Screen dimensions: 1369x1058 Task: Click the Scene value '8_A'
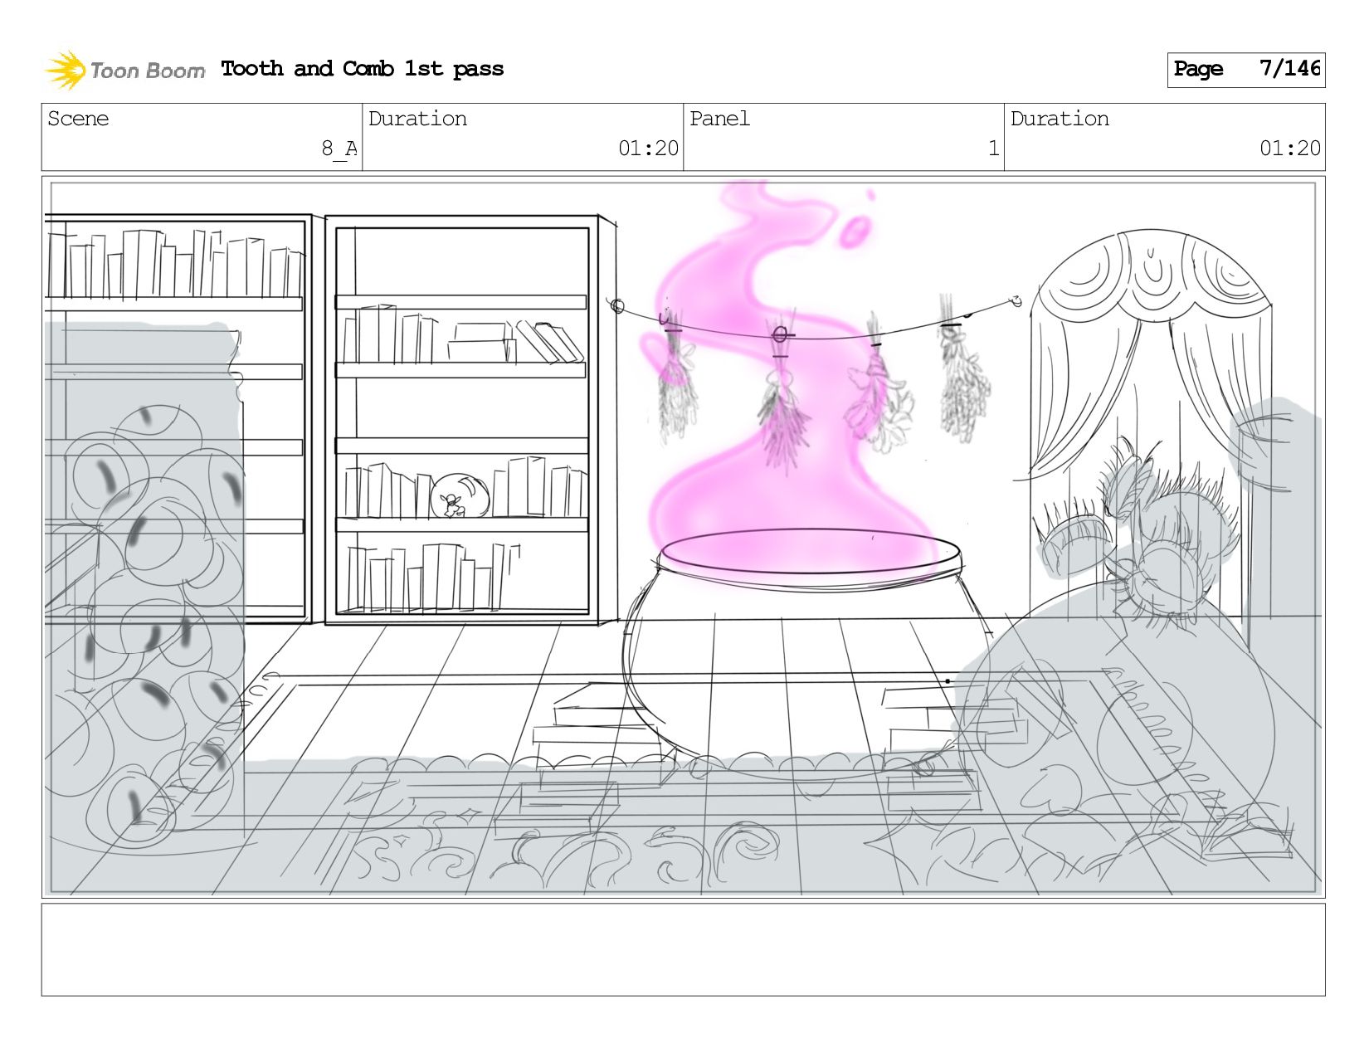[339, 149]
